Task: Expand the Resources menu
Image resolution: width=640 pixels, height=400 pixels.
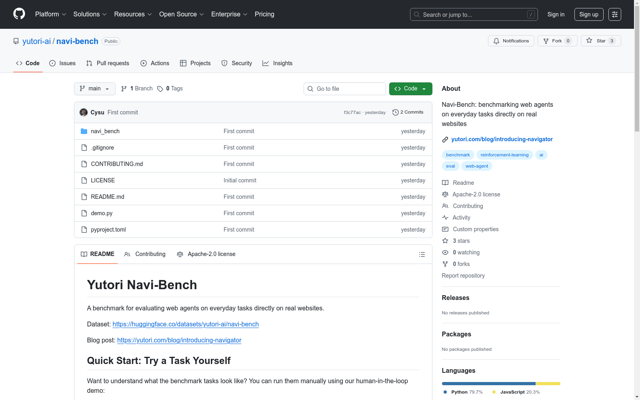Action: click(x=133, y=14)
